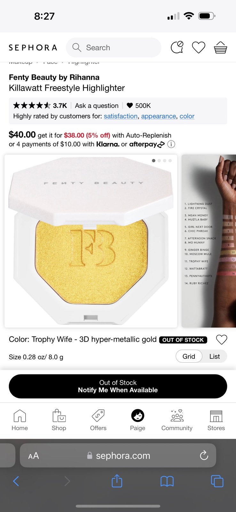Reload the sephora.com page
Viewport: 236px width, 512px height.
pos(204,455)
